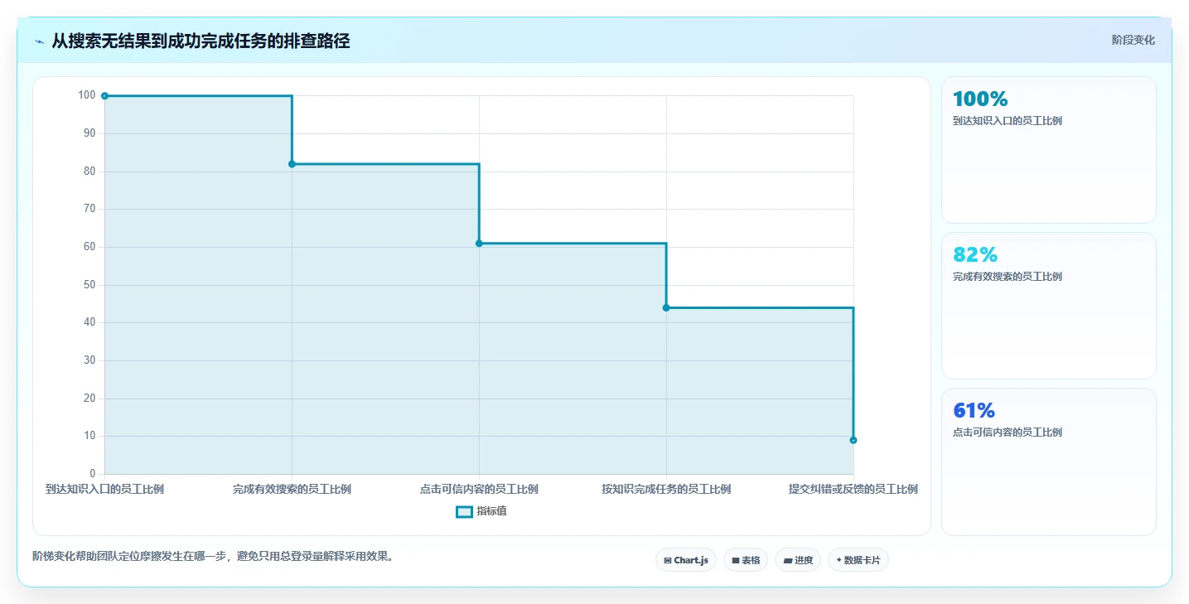Click the footer note starting 阶梯变化帮助团队
The width and height of the screenshot is (1189, 604).
point(212,556)
